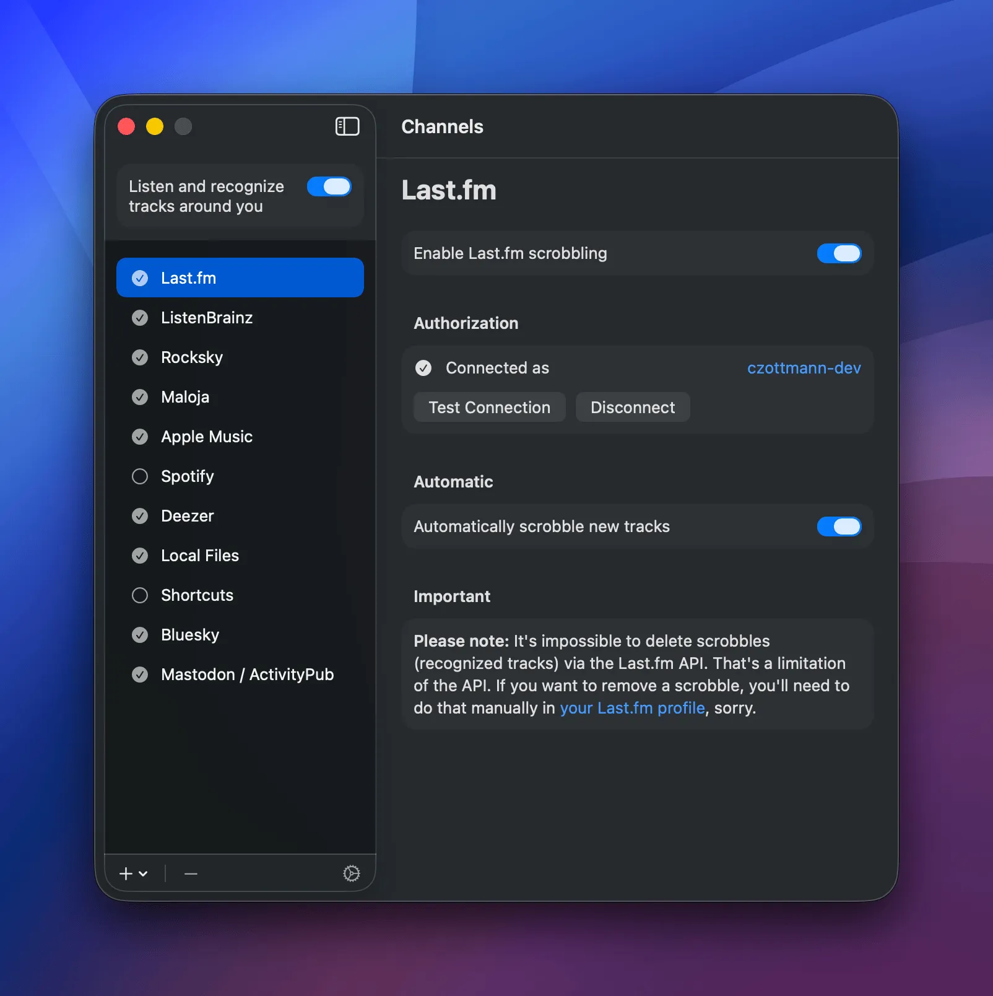Viewport: 993px width, 996px height.
Task: Minimize the window with yellow button
Action: (155, 126)
